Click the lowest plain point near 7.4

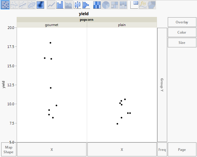[x=117, y=124]
